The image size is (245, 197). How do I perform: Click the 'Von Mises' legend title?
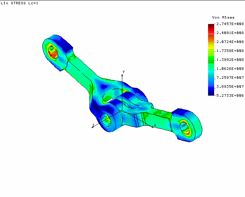pos(223,18)
